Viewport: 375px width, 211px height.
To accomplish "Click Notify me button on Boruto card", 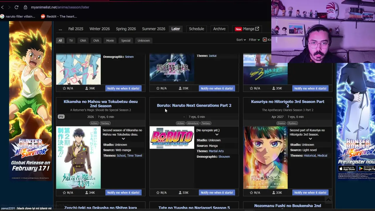I will [217, 193].
